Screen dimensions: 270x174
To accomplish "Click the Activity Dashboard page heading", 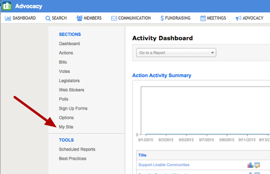I will 162,38.
